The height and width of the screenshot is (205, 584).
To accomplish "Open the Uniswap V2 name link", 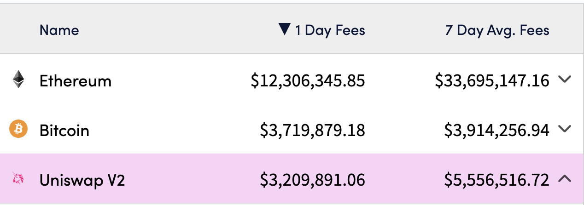I will pyautogui.click(x=82, y=180).
